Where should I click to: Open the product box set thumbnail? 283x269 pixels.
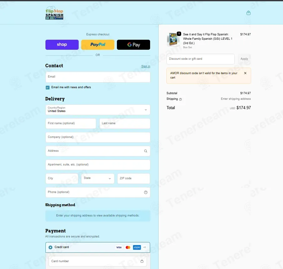coord(173,39)
